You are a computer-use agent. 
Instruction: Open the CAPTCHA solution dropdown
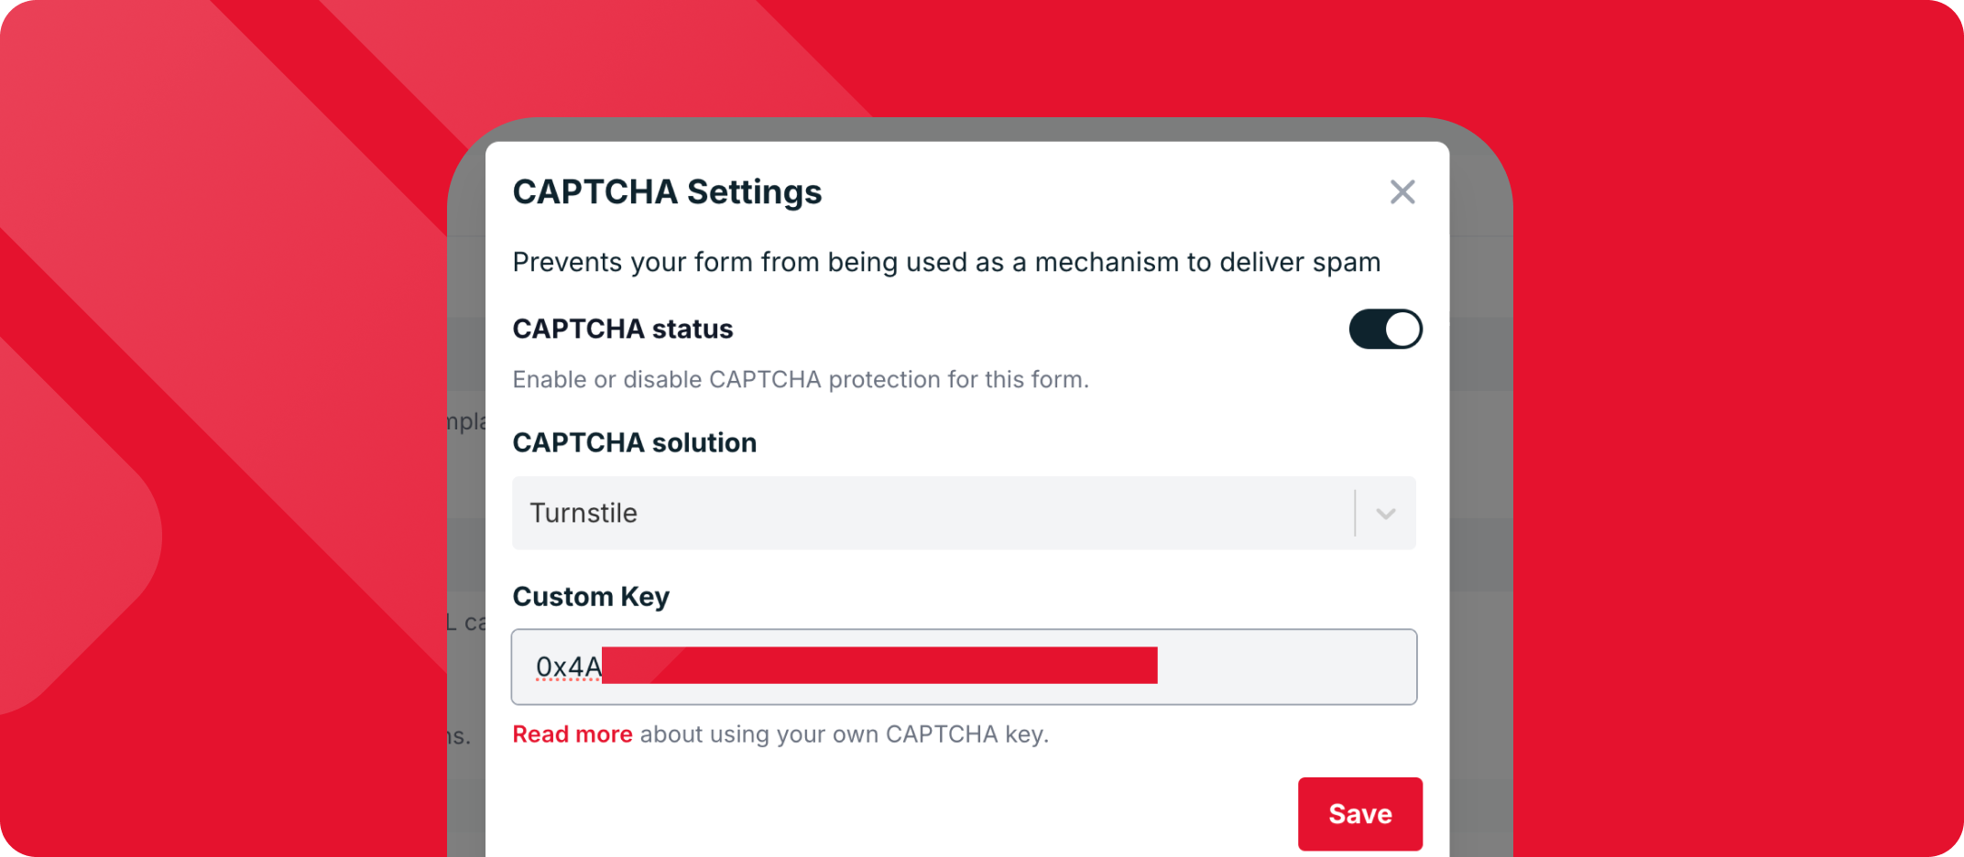[934, 513]
